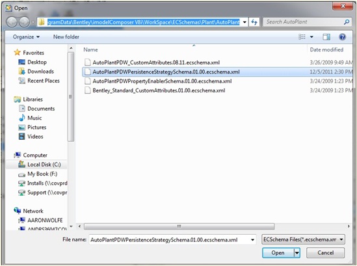Viewport: 357px width, 266px height.
Task: Click New folder
Action: (x=66, y=37)
